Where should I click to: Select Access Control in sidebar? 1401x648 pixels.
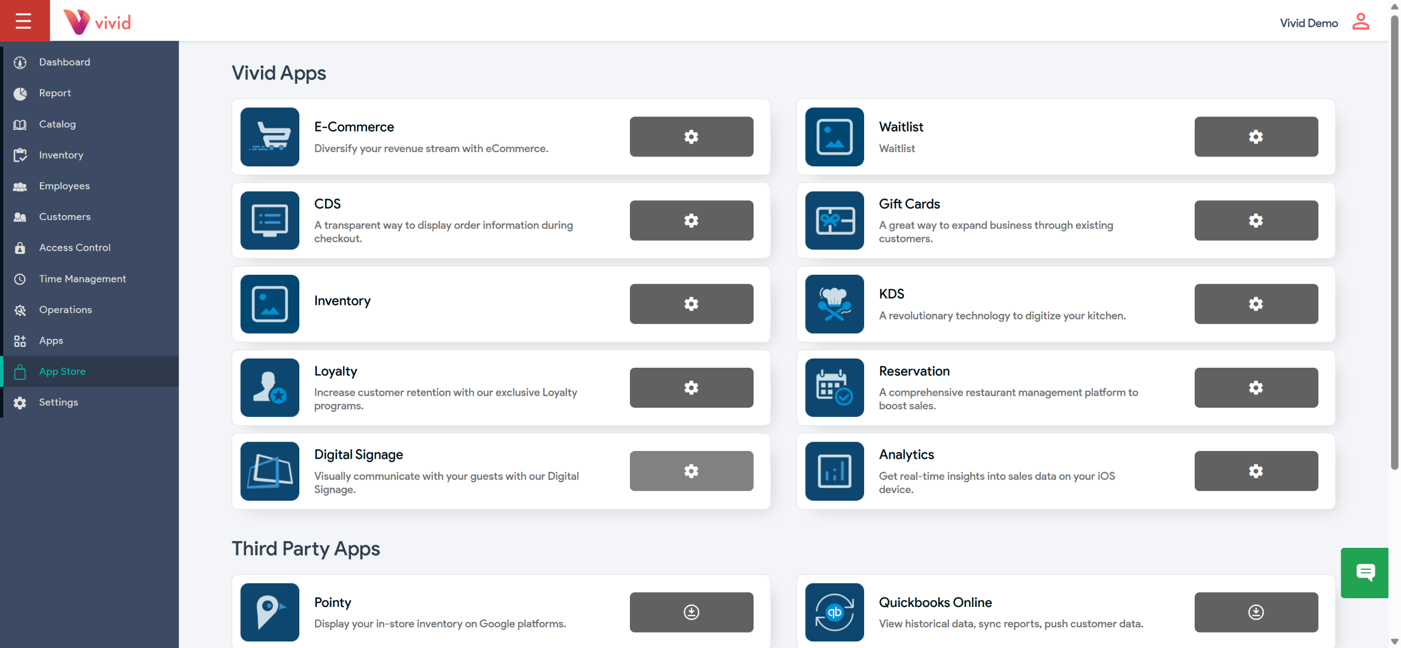(x=74, y=248)
